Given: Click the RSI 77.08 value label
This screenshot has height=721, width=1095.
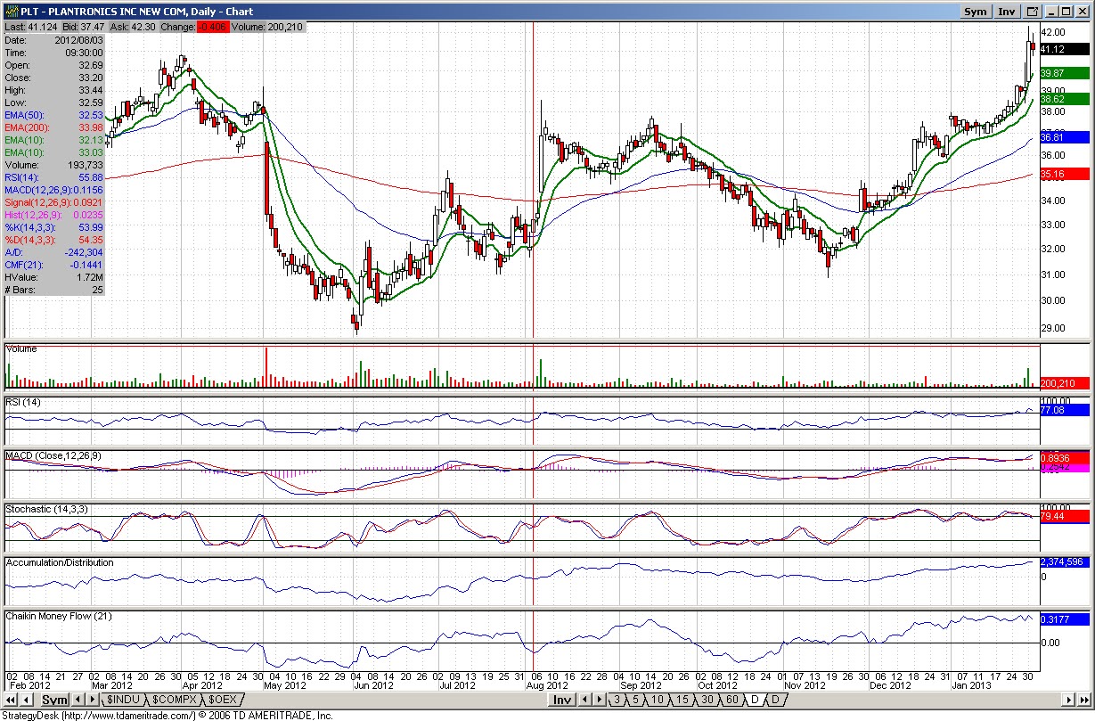Looking at the screenshot, I should [x=1064, y=411].
